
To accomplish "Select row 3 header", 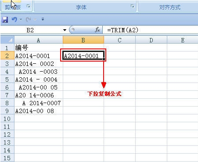I will (x=7, y=63).
